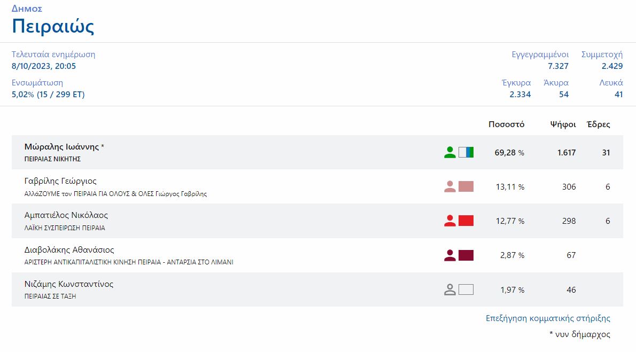Click the Έδρες column header

(598, 124)
